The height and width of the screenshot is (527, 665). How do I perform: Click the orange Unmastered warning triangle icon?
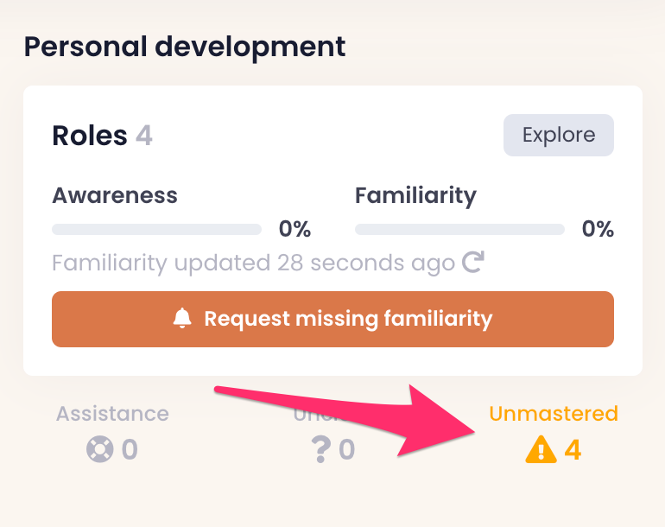point(541,450)
